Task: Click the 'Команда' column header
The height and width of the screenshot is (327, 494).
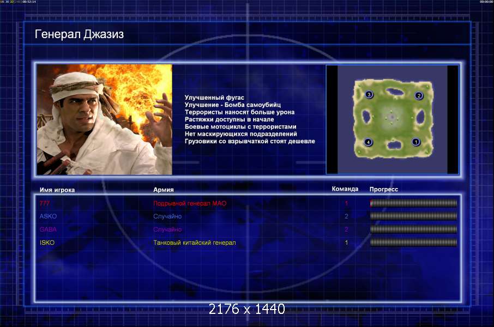Action: coord(345,189)
